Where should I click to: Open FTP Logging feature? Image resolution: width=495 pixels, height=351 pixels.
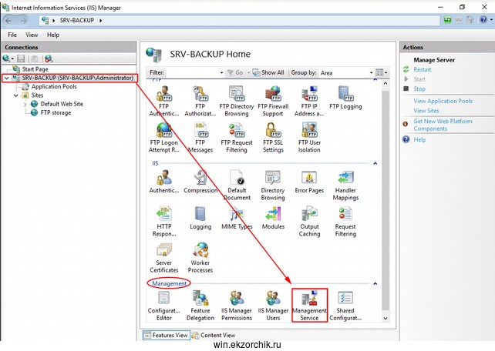345,98
